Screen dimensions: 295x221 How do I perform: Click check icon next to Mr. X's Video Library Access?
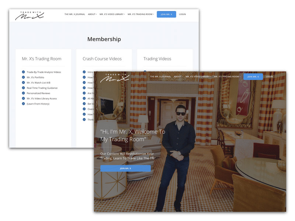point(23,99)
